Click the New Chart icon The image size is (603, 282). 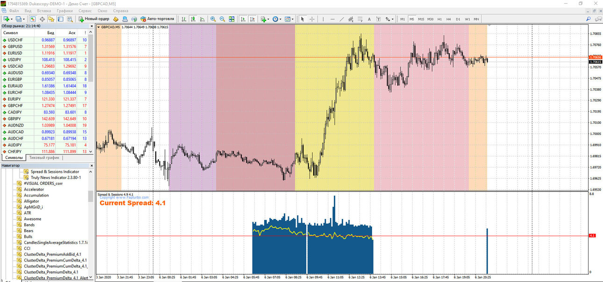6,19
